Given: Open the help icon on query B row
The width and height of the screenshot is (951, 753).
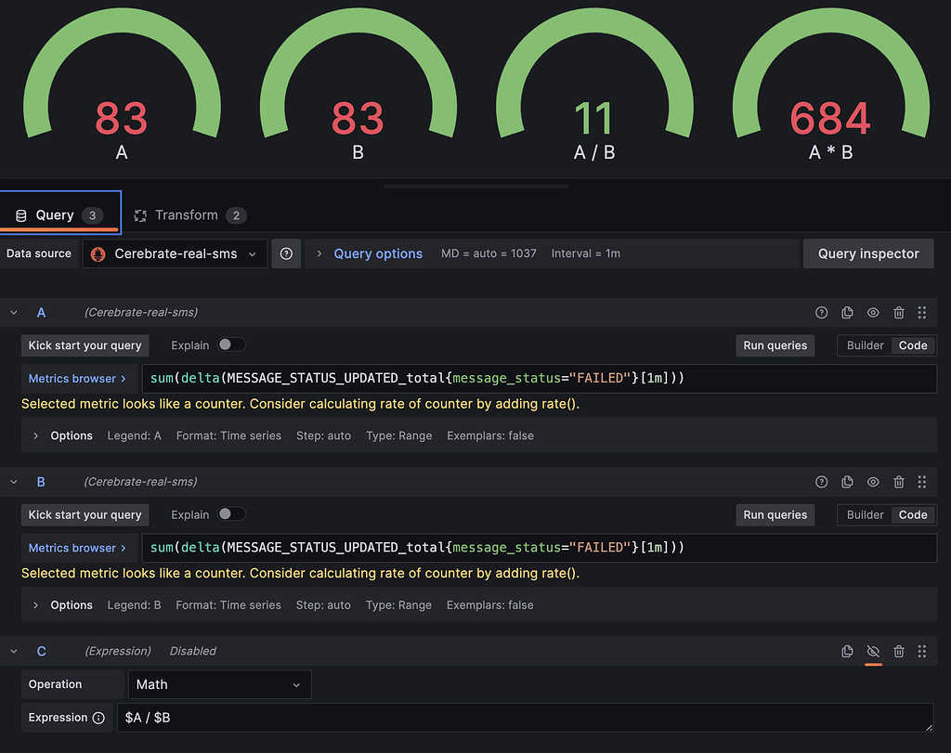Looking at the screenshot, I should (x=821, y=482).
